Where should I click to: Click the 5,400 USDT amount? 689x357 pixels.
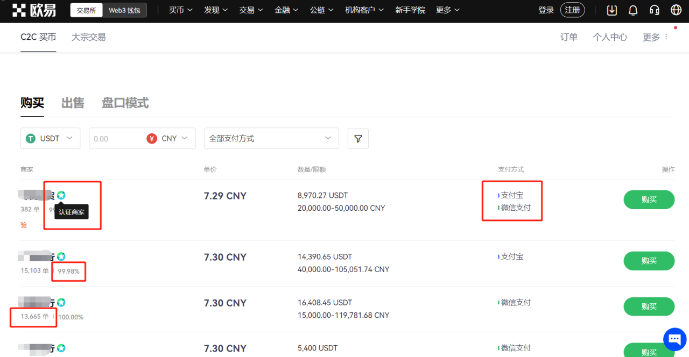coord(318,348)
